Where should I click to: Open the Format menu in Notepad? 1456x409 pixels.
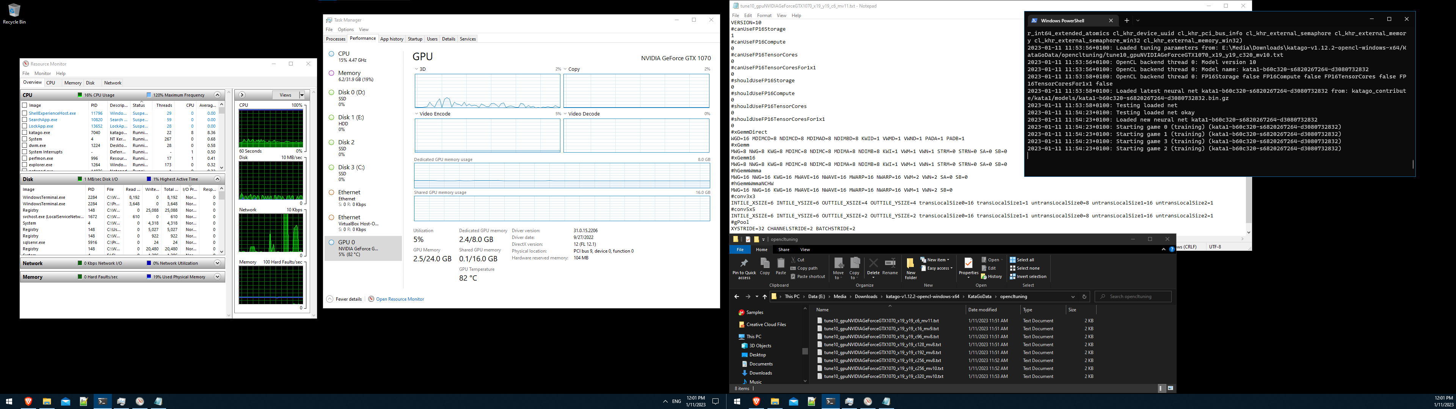click(x=765, y=15)
